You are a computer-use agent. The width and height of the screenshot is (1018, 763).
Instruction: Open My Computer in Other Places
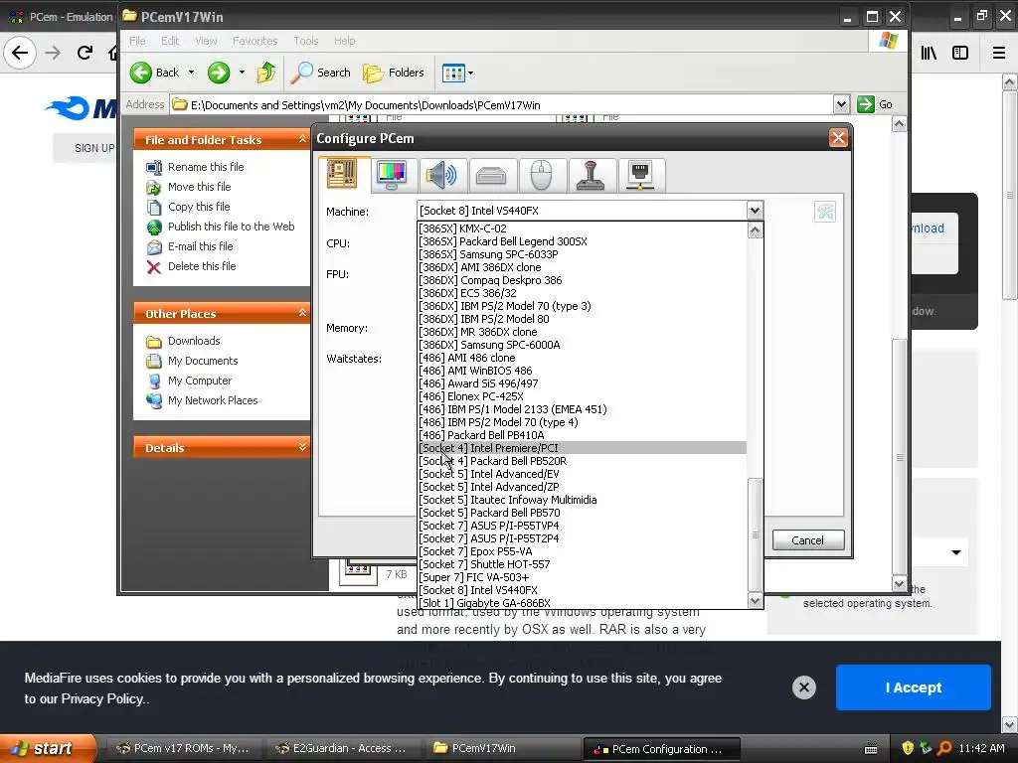point(199,381)
